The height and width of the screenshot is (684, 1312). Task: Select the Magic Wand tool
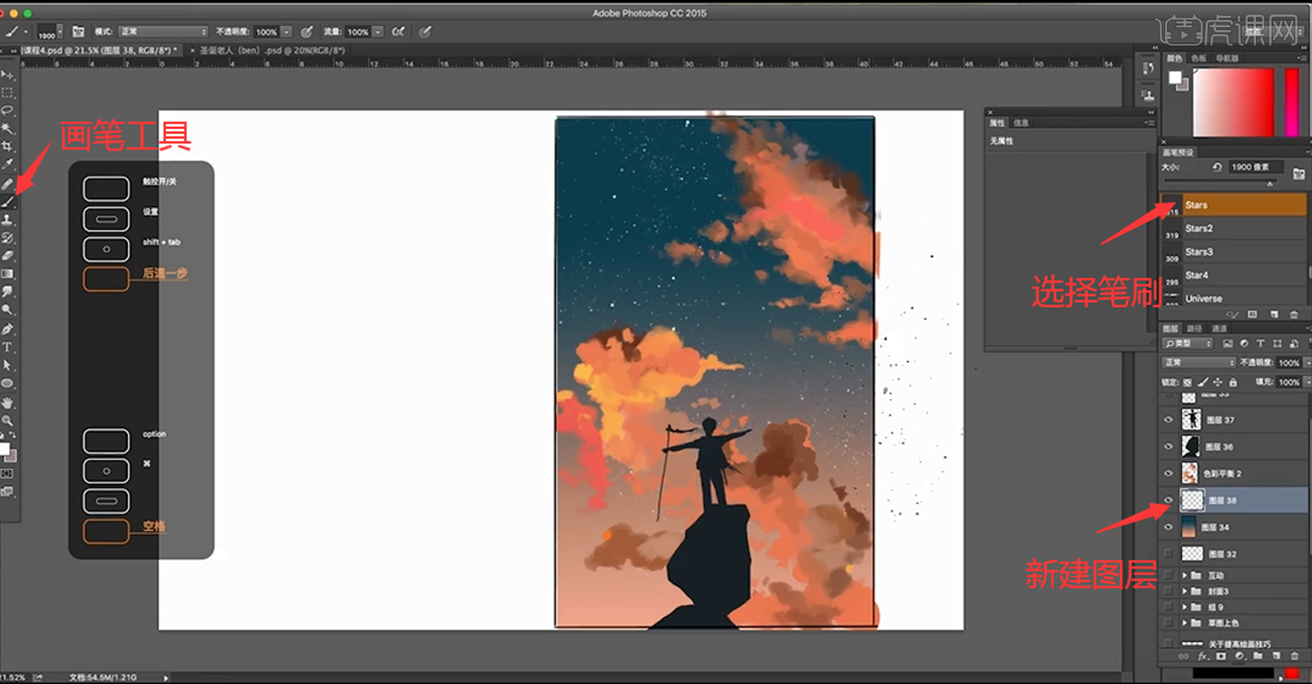8,128
